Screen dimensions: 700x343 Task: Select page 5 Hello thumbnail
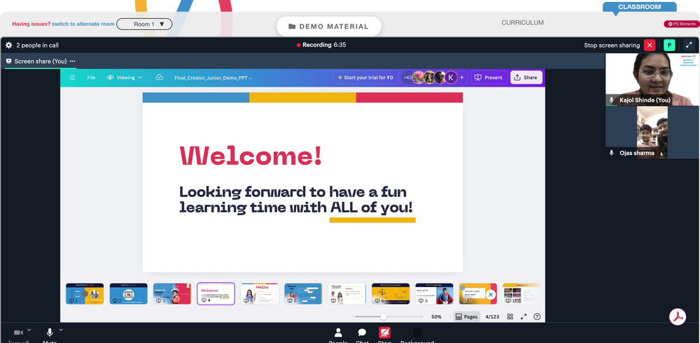(x=260, y=293)
